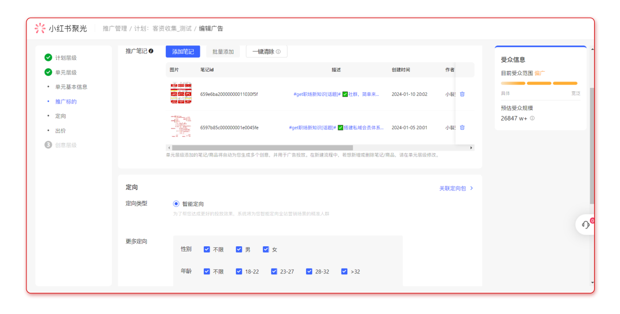The height and width of the screenshot is (314, 620).
Task: Toggle the 18-22 age checkbox
Action: pyautogui.click(x=239, y=272)
